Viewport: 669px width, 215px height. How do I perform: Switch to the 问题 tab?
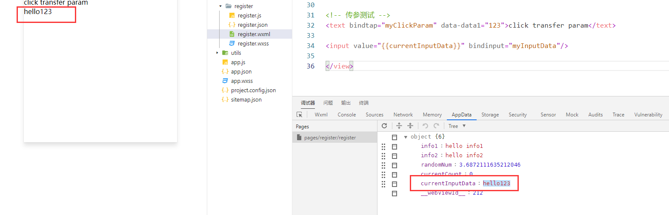pyautogui.click(x=328, y=103)
